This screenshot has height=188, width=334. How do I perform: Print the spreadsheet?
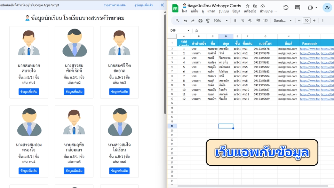point(200,21)
